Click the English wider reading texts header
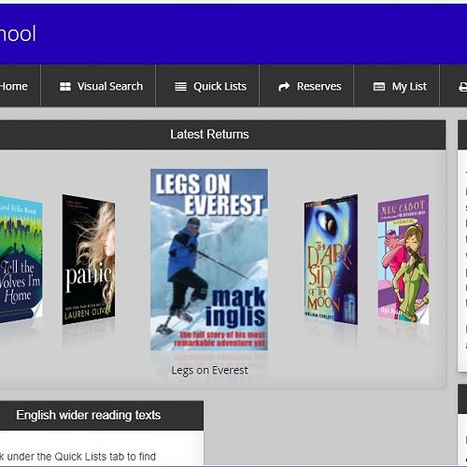This screenshot has width=467, height=467. point(102,416)
